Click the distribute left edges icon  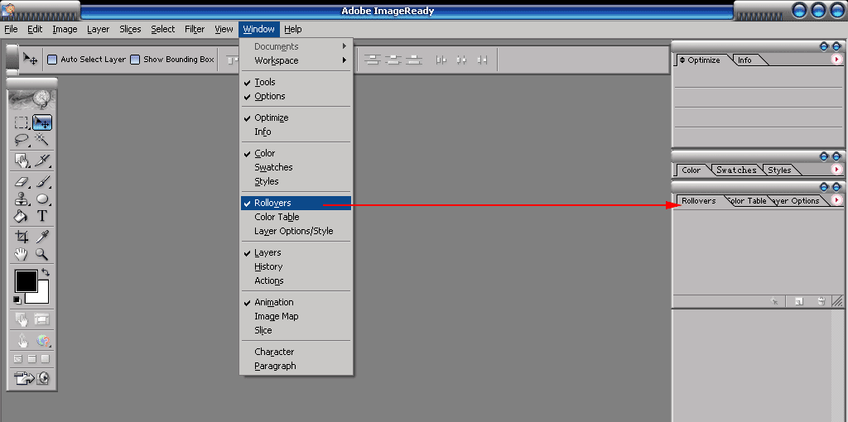point(441,60)
